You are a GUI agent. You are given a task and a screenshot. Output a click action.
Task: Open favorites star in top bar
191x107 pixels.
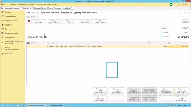coord(179,4)
